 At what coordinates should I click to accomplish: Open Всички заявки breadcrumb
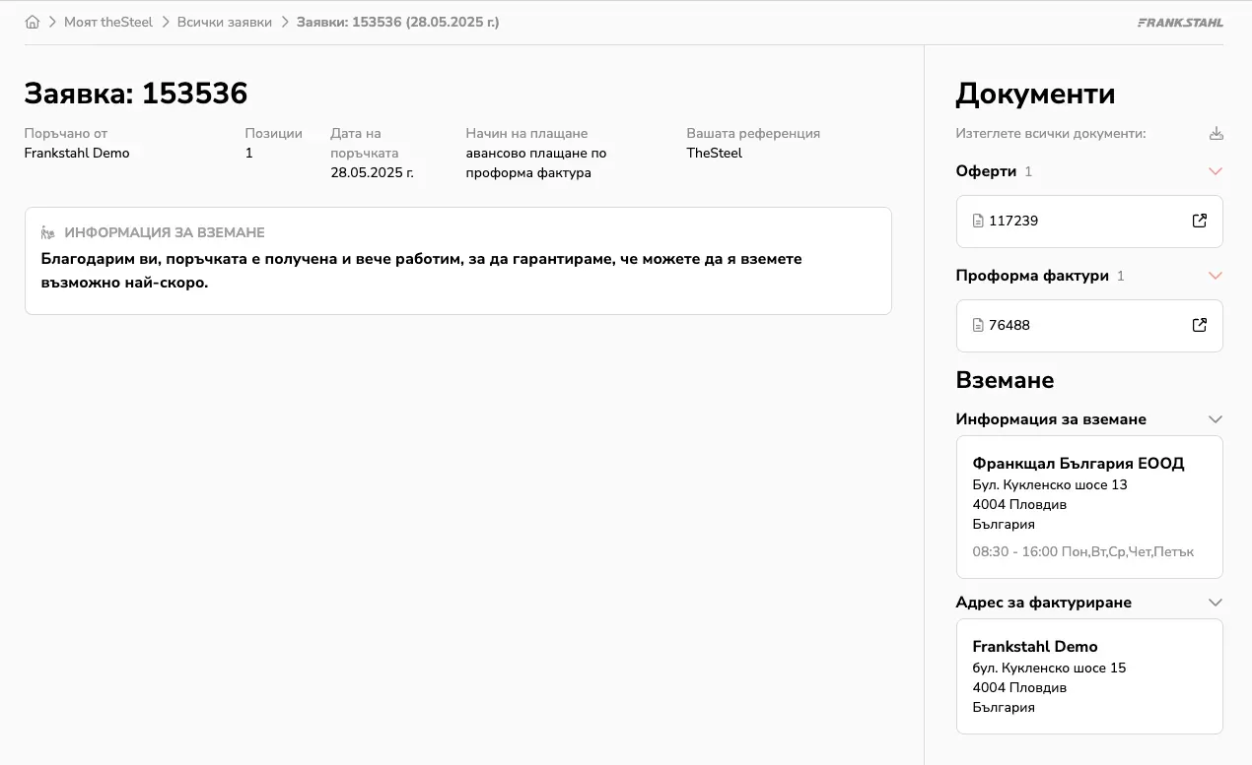click(225, 22)
